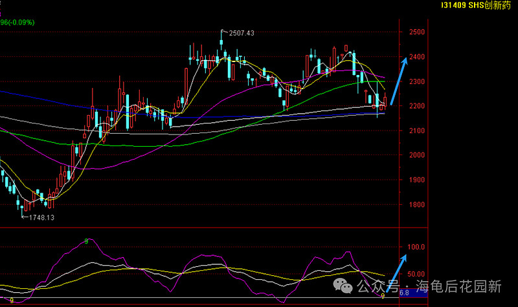Click the 2100 price axis label

pos(417,131)
